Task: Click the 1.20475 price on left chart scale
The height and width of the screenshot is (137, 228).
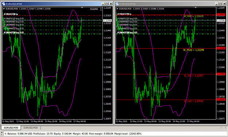Action: (108, 118)
